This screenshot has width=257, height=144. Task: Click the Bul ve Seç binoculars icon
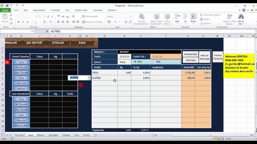(x=241, y=17)
